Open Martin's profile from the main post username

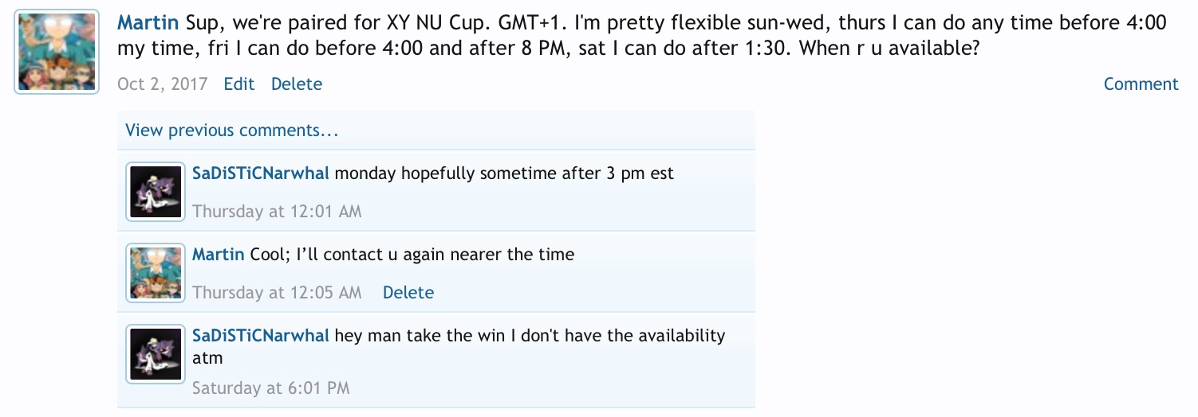click(148, 22)
